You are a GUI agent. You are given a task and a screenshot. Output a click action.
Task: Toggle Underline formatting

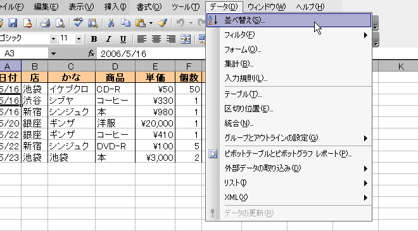coord(123,39)
